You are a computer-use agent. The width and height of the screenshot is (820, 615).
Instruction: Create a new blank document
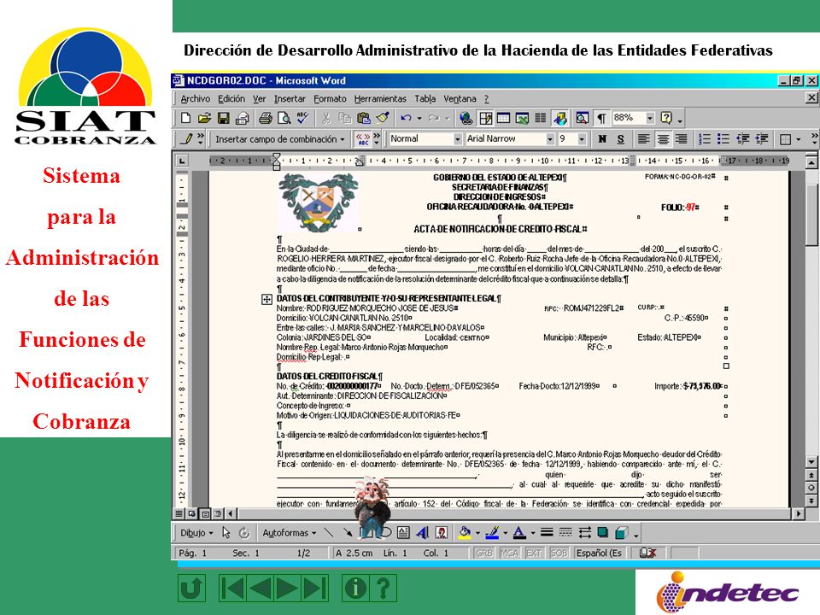tap(185, 118)
